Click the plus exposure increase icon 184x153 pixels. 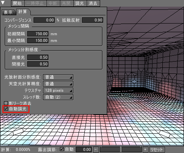point(145,149)
